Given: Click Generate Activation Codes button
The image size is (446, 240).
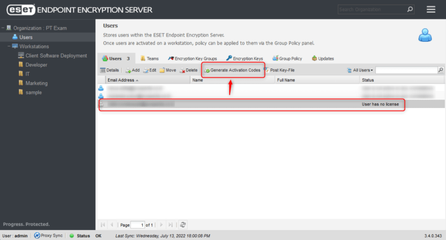Looking at the screenshot, I should [232, 70].
